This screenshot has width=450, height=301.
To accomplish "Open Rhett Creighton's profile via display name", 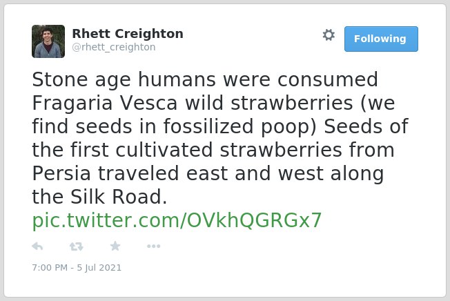I will point(128,34).
